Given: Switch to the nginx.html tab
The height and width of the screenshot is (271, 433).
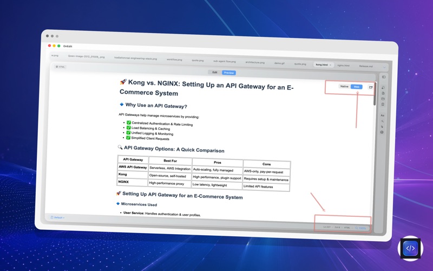Looking at the screenshot, I should coord(344,66).
